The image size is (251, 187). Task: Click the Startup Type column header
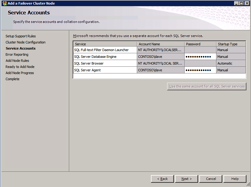[x=231, y=44]
